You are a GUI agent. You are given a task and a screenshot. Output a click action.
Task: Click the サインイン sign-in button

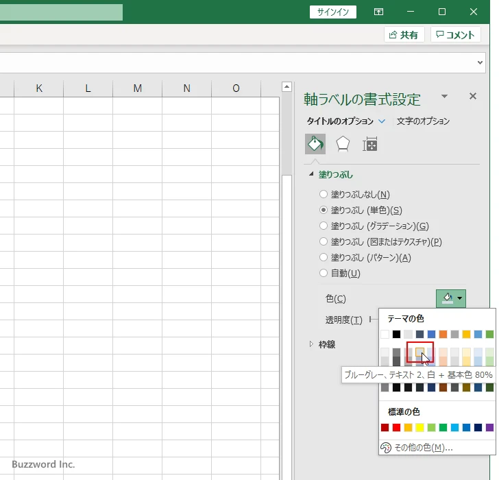coord(333,12)
